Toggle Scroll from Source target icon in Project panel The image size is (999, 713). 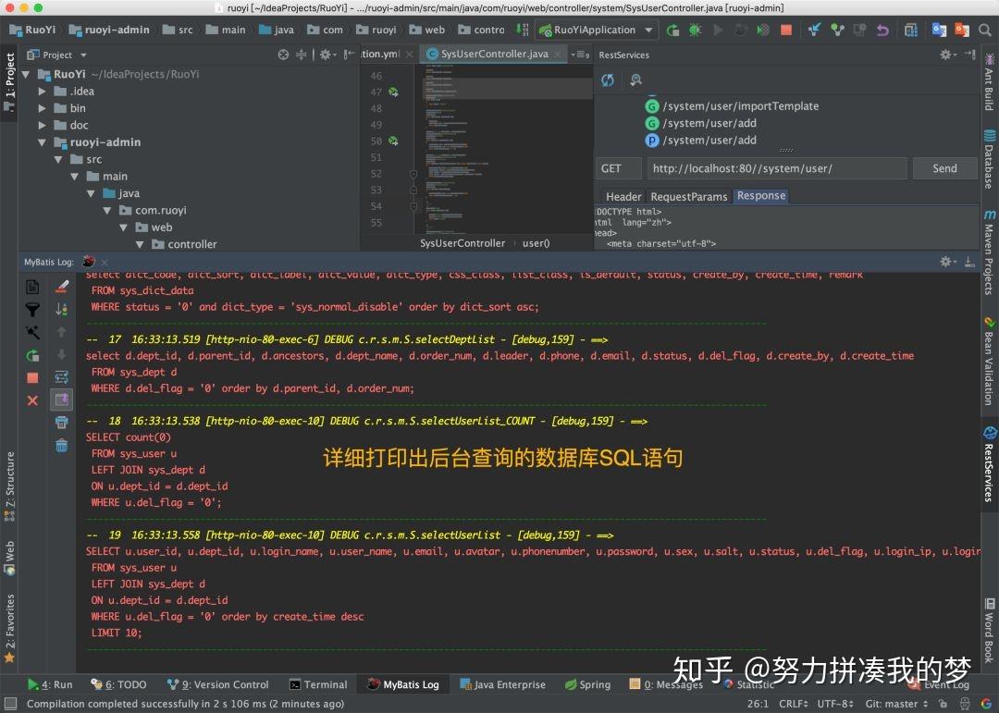point(284,55)
